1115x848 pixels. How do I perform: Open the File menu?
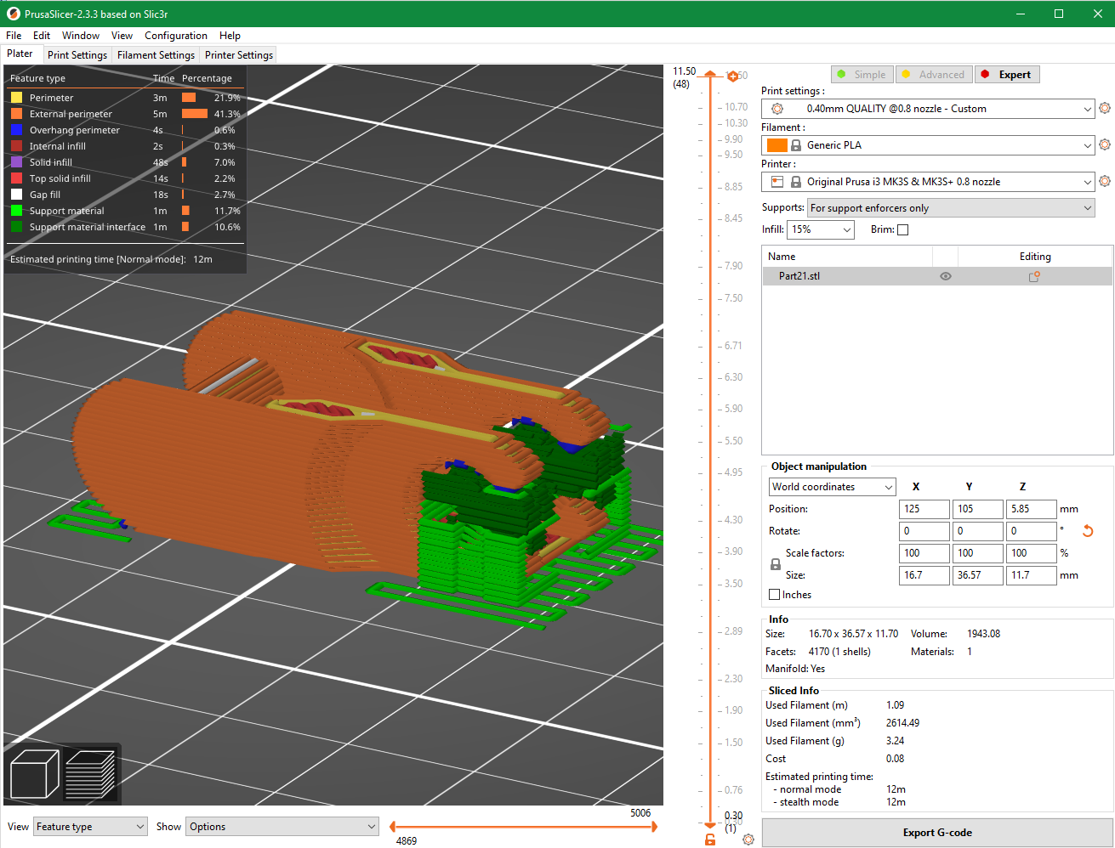coord(14,36)
